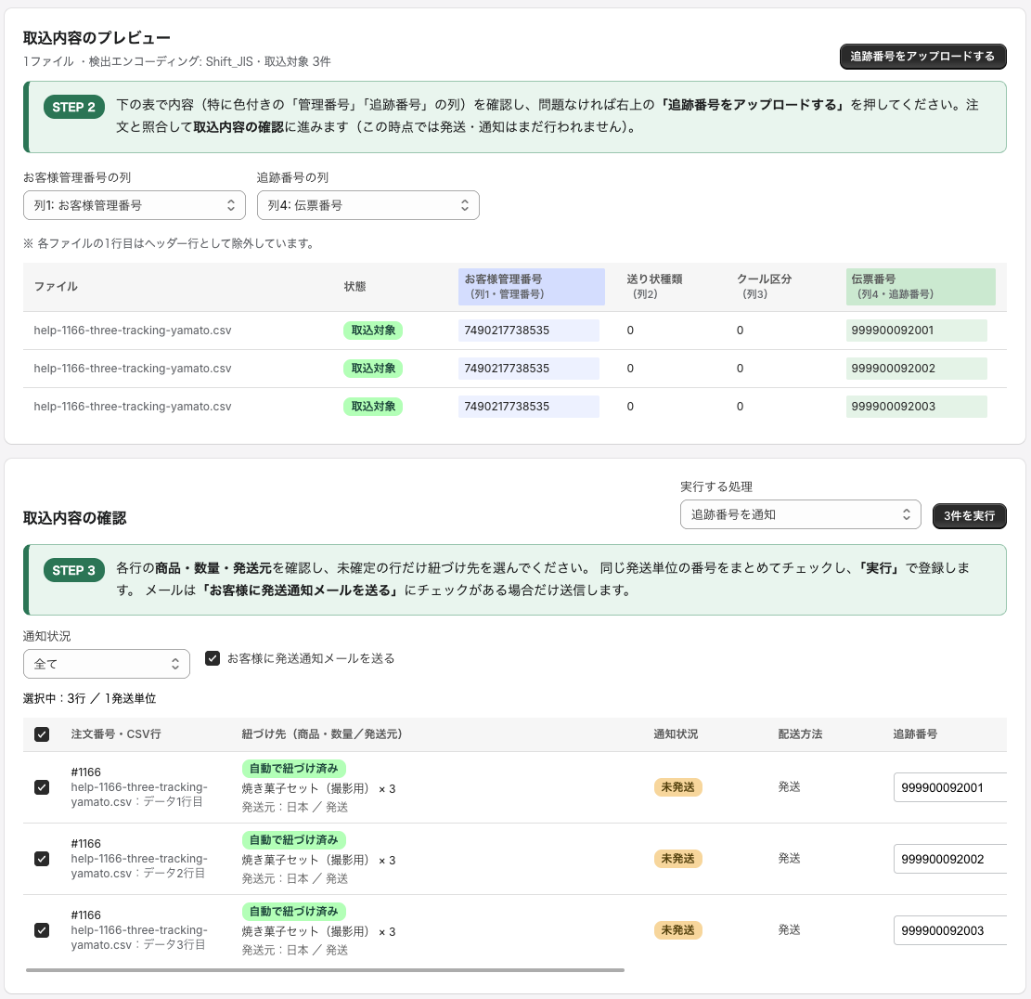1031x999 pixels.
Task: Click preview cell 999900092002 in 伝票番号 column
Action: (917, 369)
